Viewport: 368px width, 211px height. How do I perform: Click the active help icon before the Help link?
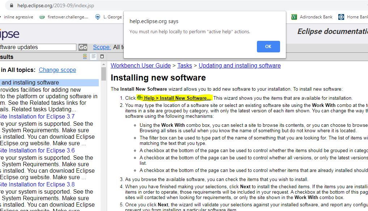click(140, 98)
